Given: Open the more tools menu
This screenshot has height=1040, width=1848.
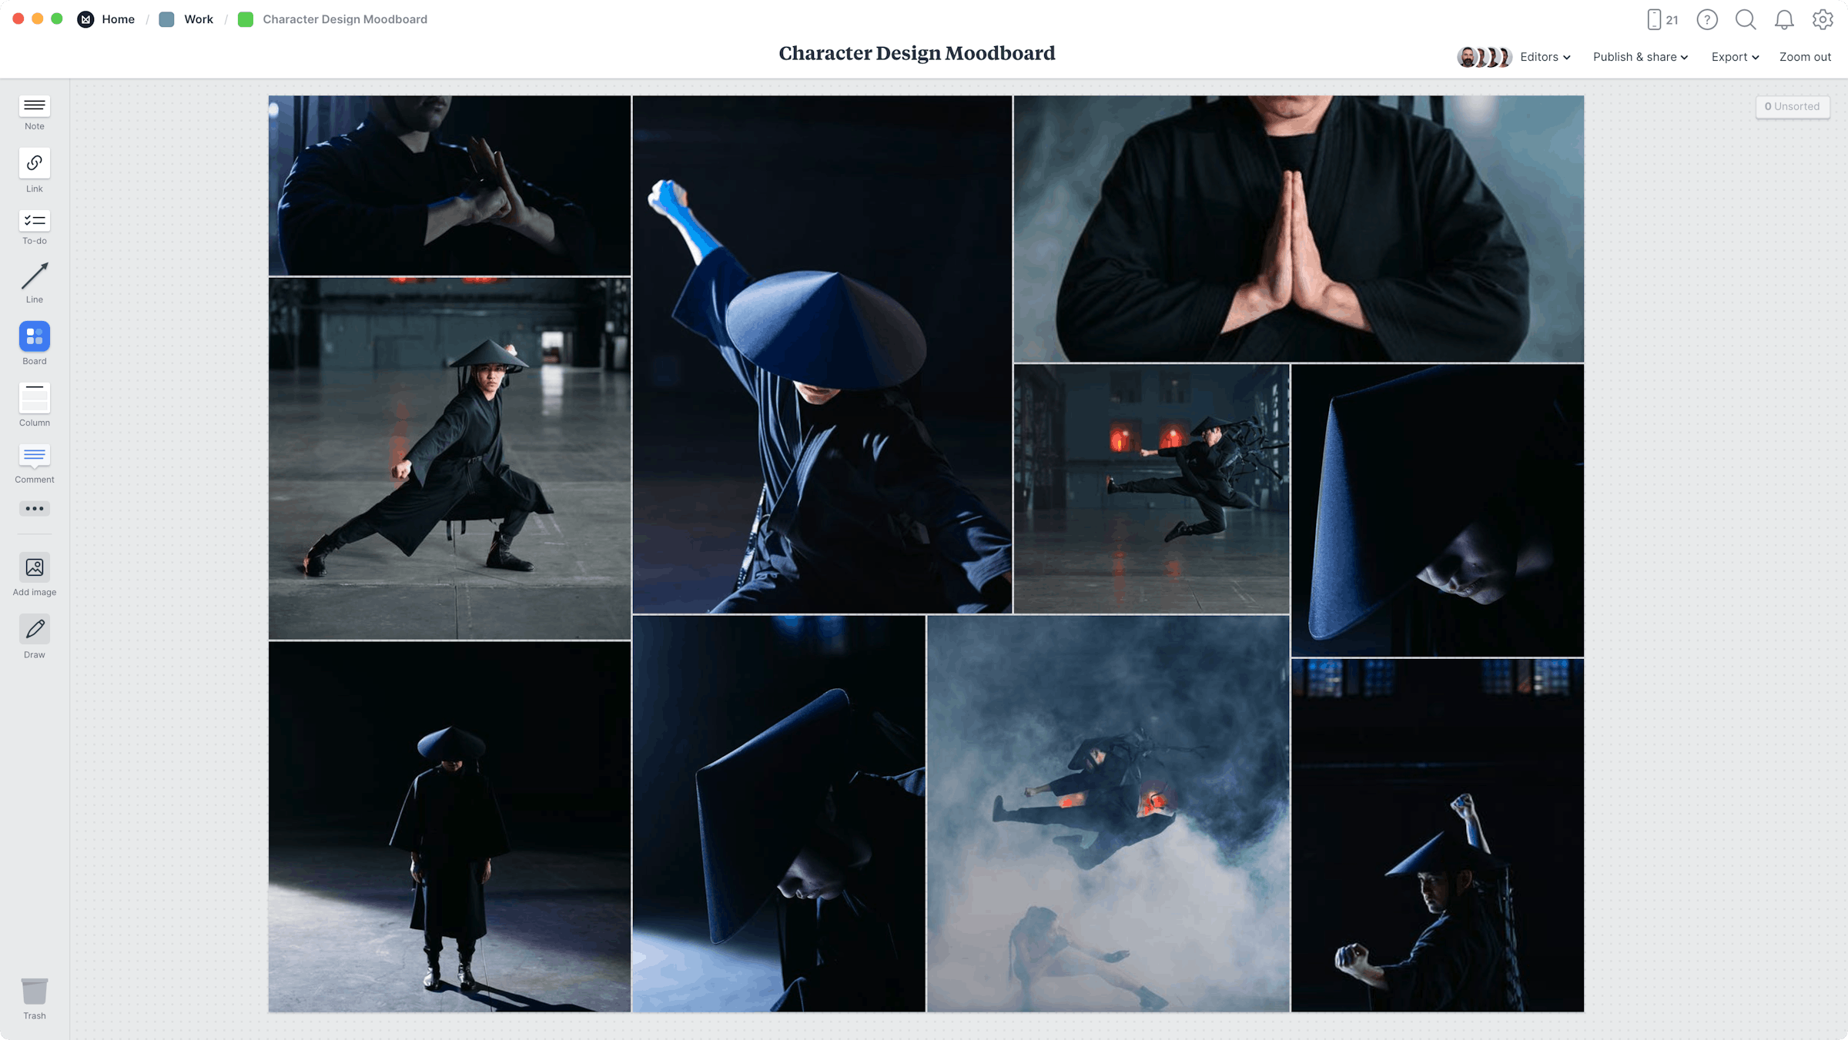Looking at the screenshot, I should point(34,508).
